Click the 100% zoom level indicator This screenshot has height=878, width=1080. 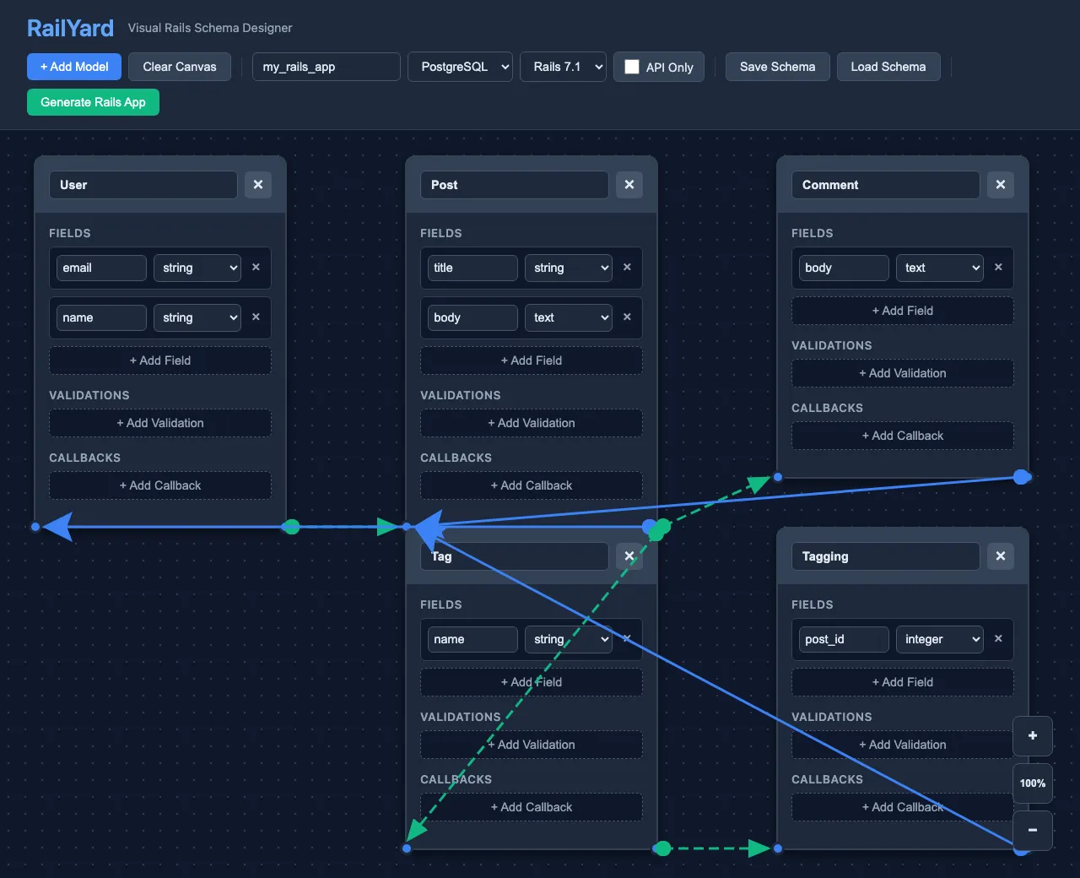click(1033, 783)
